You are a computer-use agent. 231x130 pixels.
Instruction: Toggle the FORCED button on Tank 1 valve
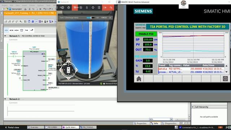(x=104, y=18)
